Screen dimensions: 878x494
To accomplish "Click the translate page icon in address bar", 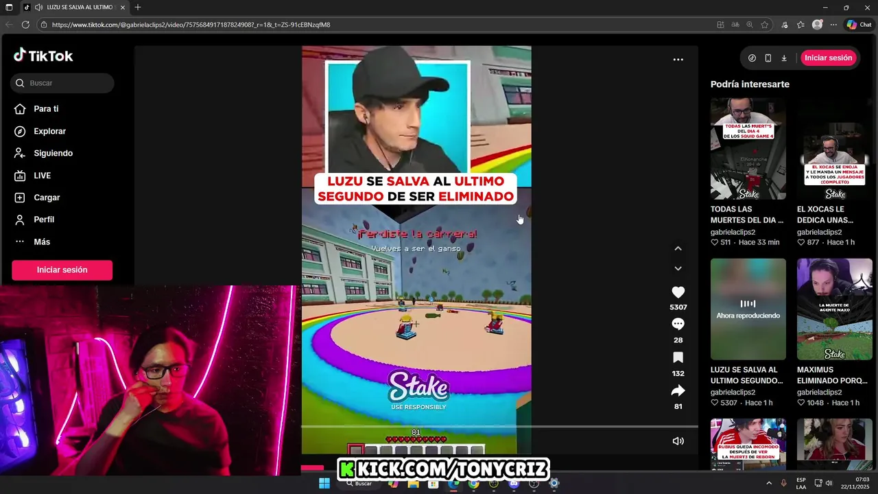I will click(x=735, y=25).
